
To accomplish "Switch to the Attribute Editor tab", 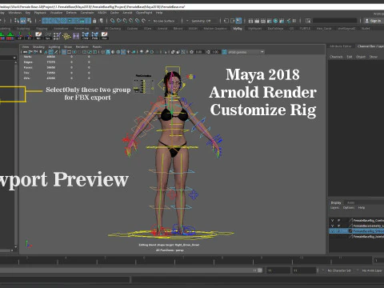I will 340,46.
